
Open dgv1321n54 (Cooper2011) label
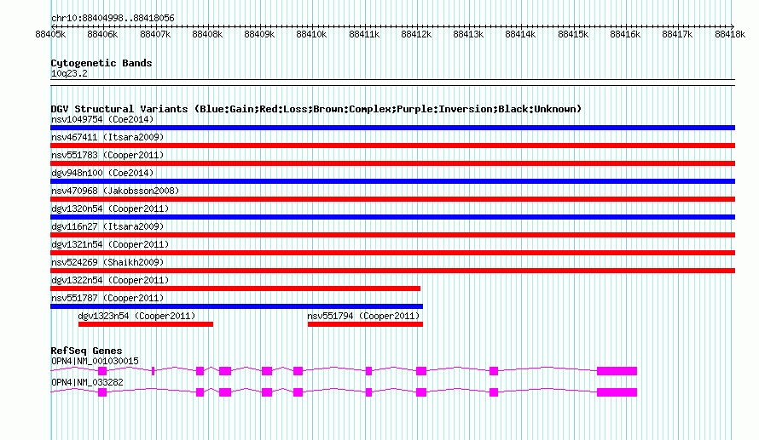pos(110,244)
